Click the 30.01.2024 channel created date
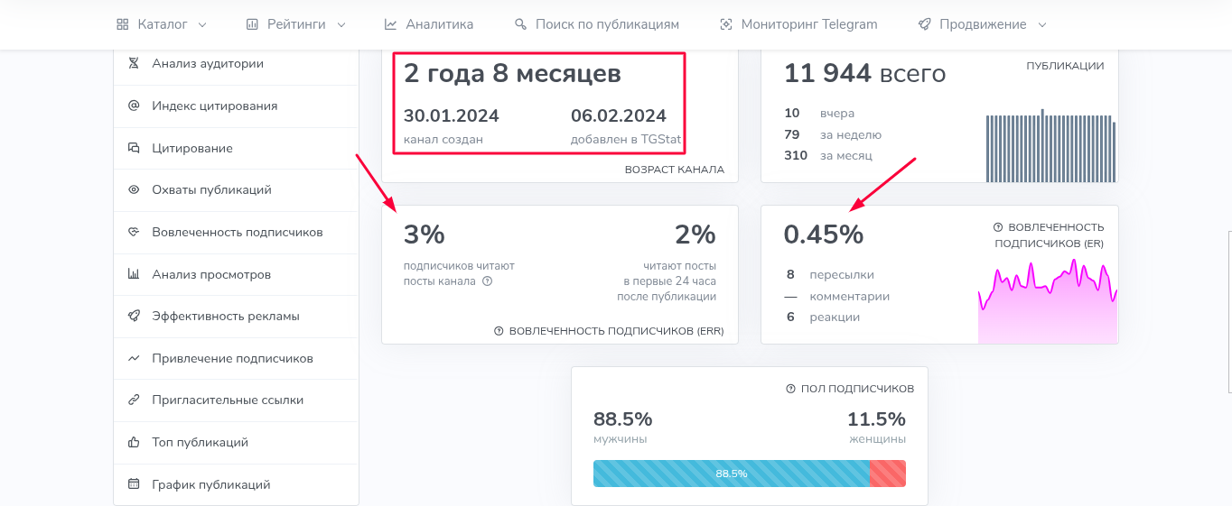The height and width of the screenshot is (506, 1232). click(x=451, y=115)
